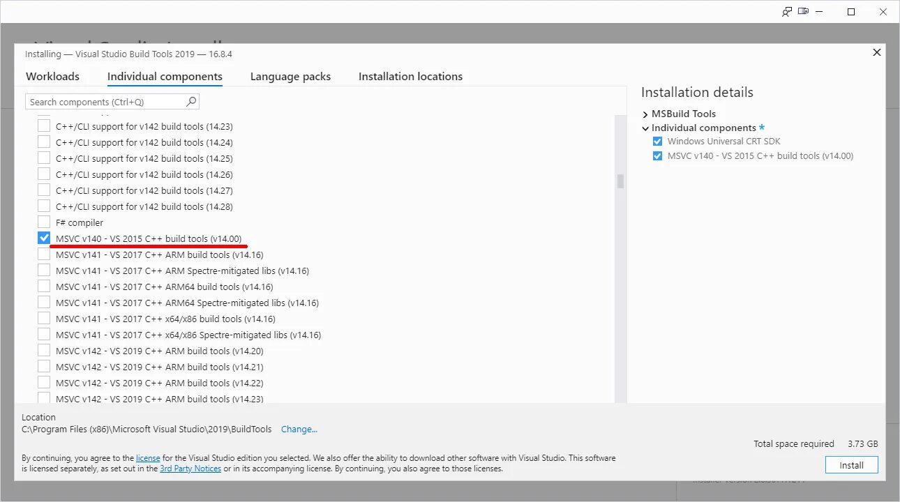Screen dimensions: 900x502
Task: Uncheck MSVC v140 VS 2015 build tools
Action: (44, 238)
